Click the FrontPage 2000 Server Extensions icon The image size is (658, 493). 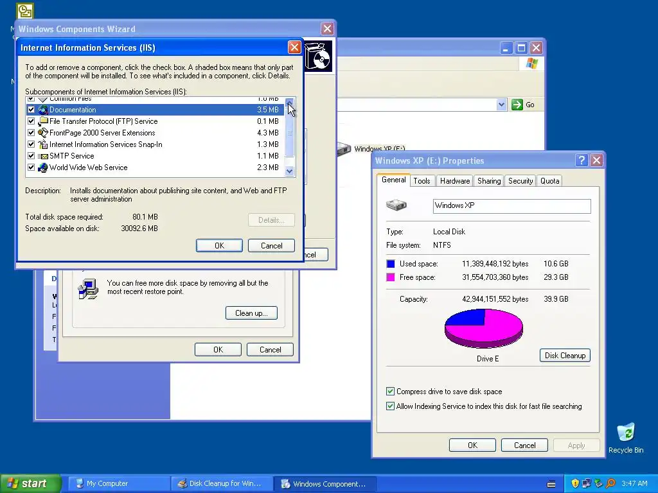click(43, 133)
